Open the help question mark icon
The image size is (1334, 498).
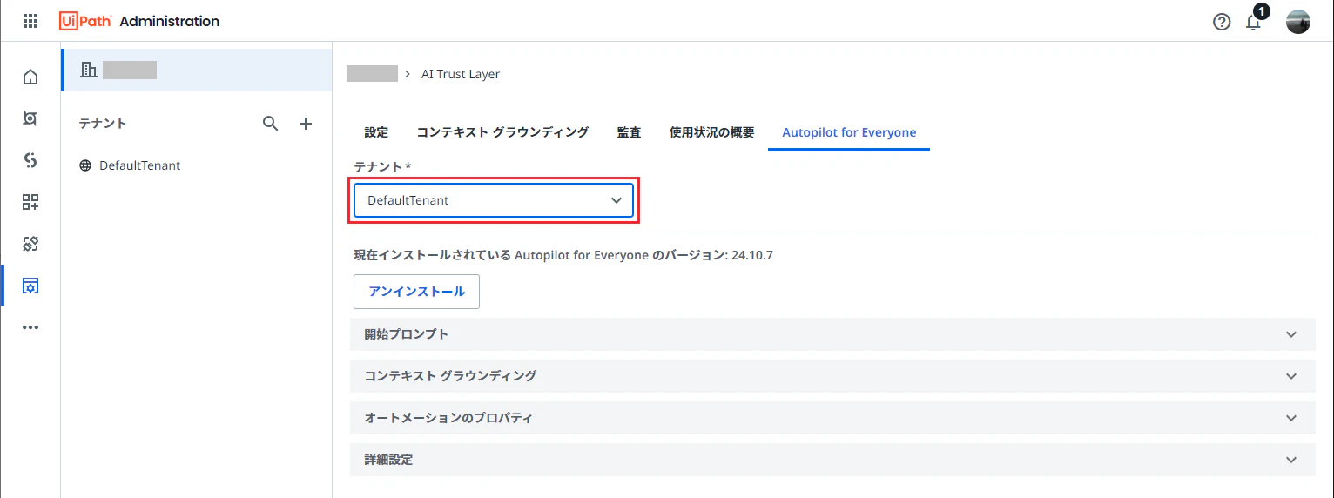click(x=1222, y=22)
